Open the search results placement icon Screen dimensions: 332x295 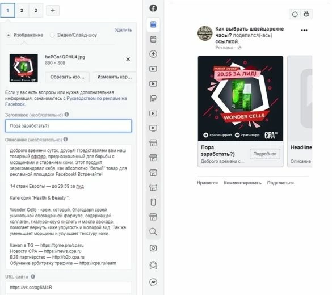tap(153, 231)
